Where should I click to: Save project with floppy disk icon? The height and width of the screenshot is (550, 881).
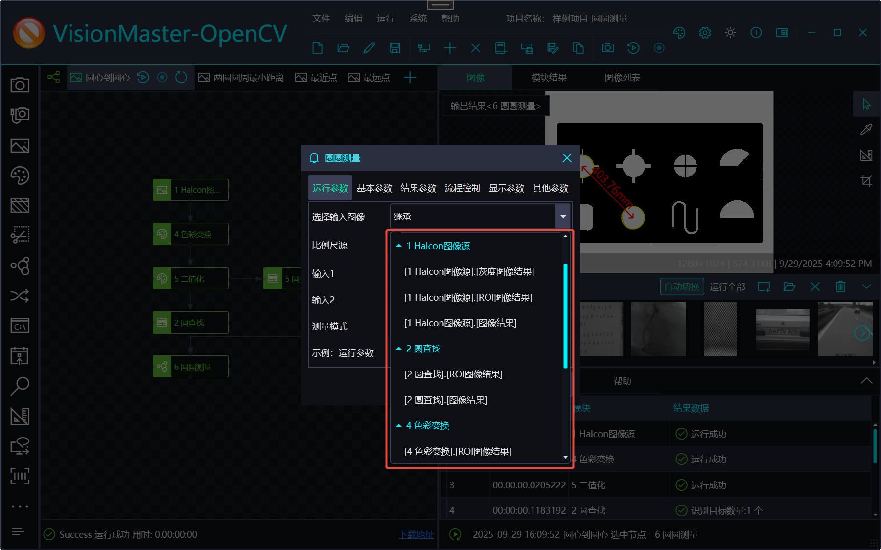point(395,48)
